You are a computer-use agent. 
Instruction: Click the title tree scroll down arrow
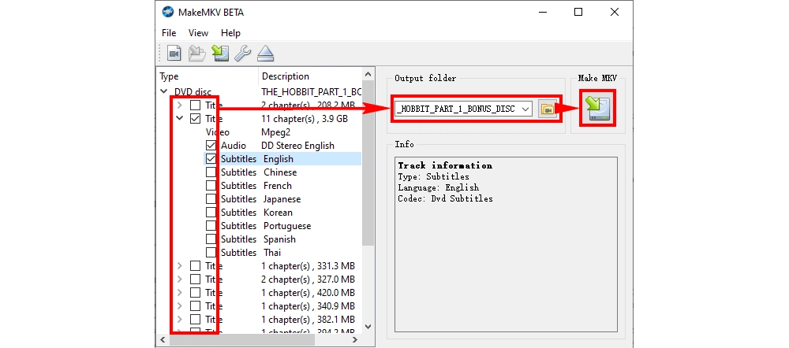coord(368,327)
